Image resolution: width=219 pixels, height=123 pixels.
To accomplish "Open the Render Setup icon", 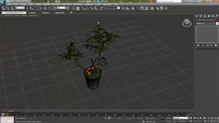I will (157, 8).
